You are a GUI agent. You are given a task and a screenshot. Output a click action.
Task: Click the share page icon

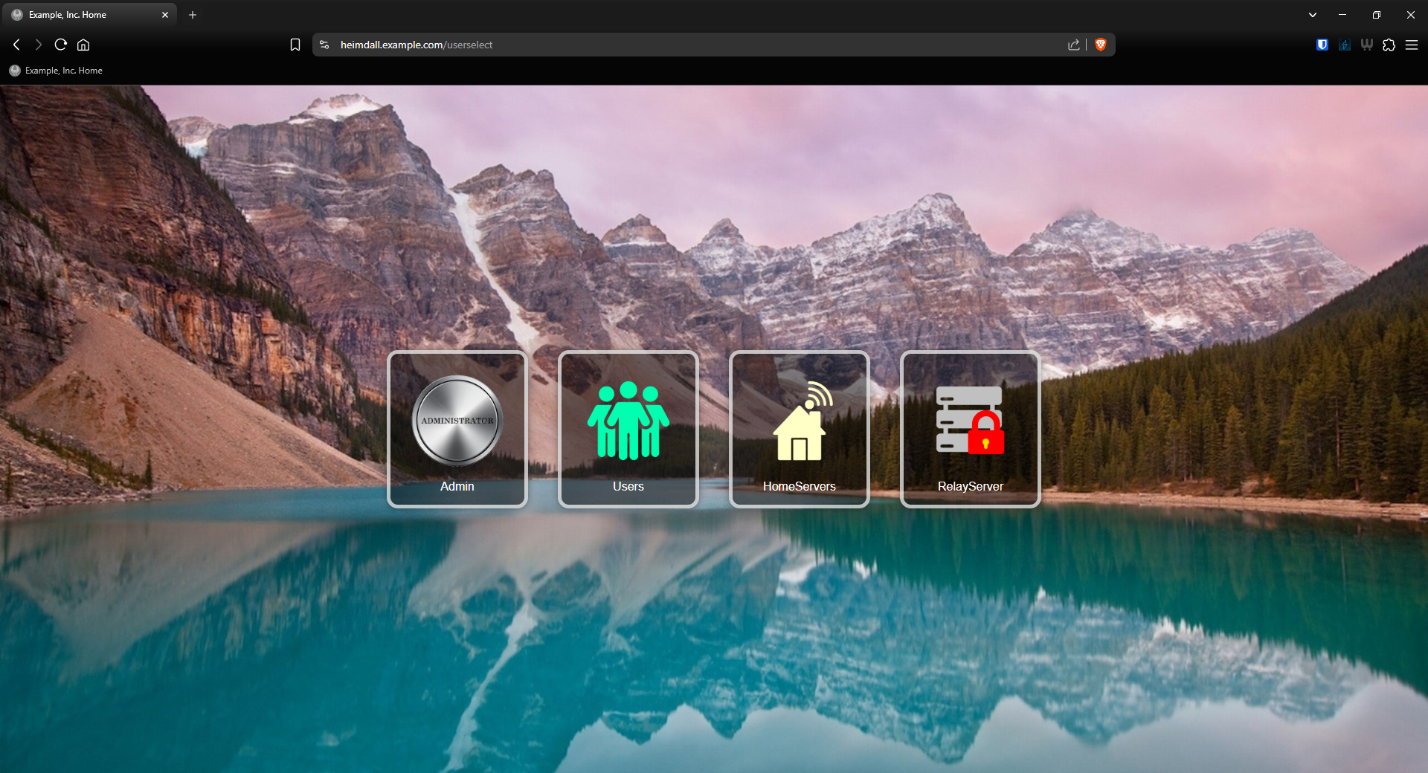click(x=1073, y=45)
